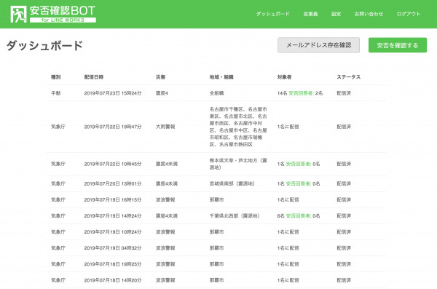Click date 2019年07月19日 04時32分
The height and width of the screenshot is (289, 437).
113,248
